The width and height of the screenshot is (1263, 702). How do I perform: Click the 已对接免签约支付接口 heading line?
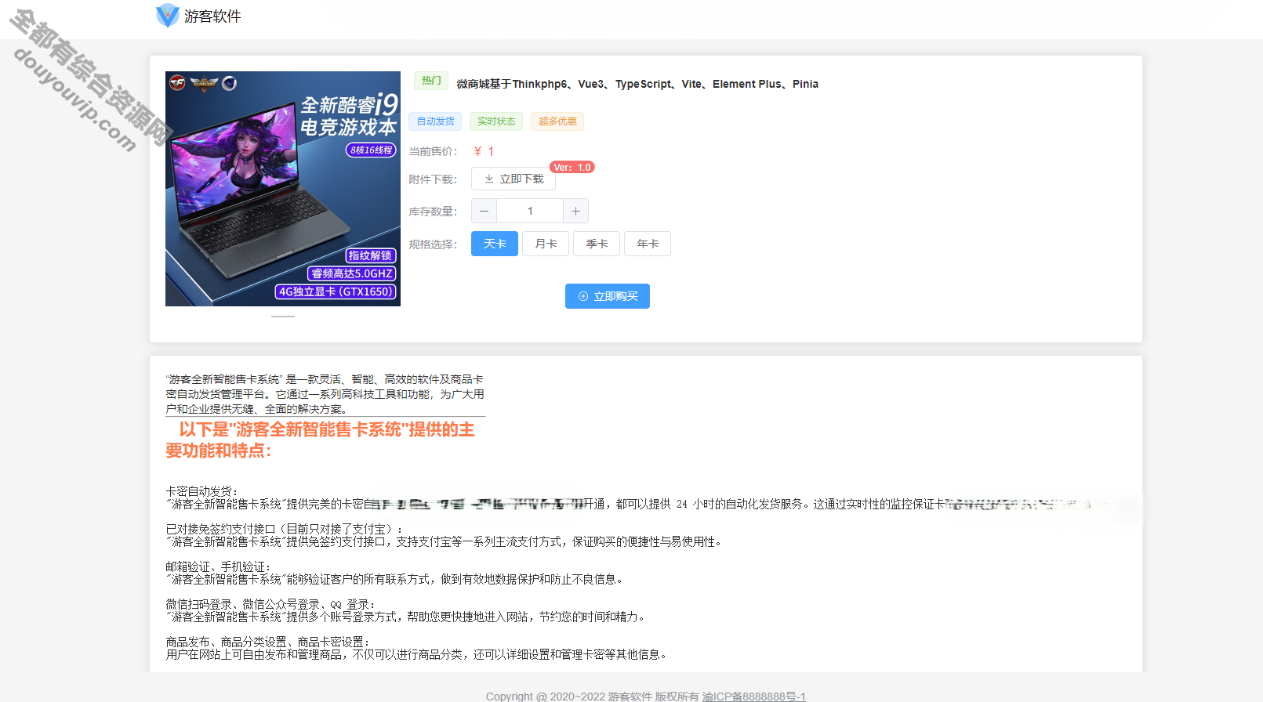pyautogui.click(x=284, y=529)
